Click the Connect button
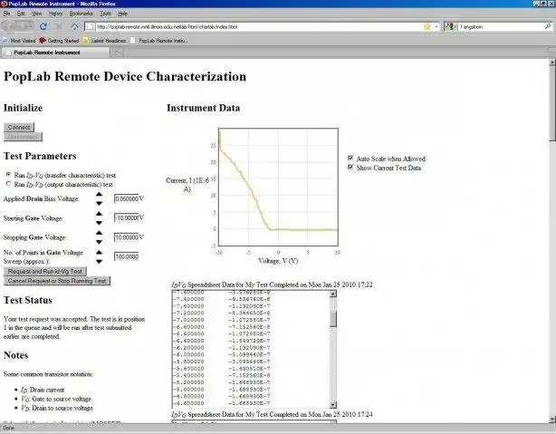The width and height of the screenshot is (556, 434). pyautogui.click(x=19, y=127)
